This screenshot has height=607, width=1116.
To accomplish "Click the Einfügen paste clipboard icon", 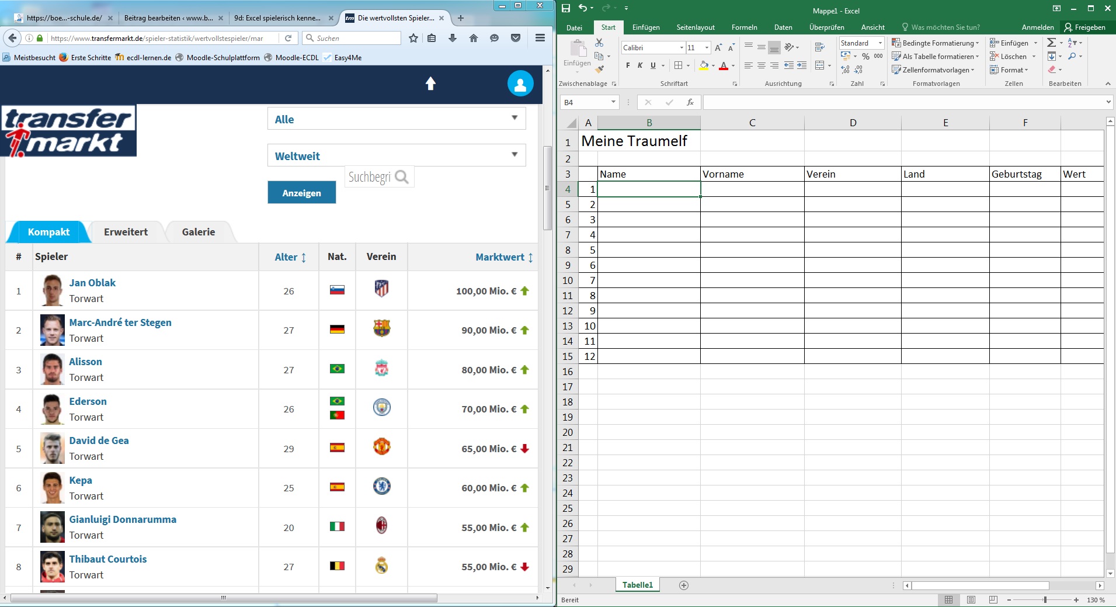I will [x=578, y=48].
